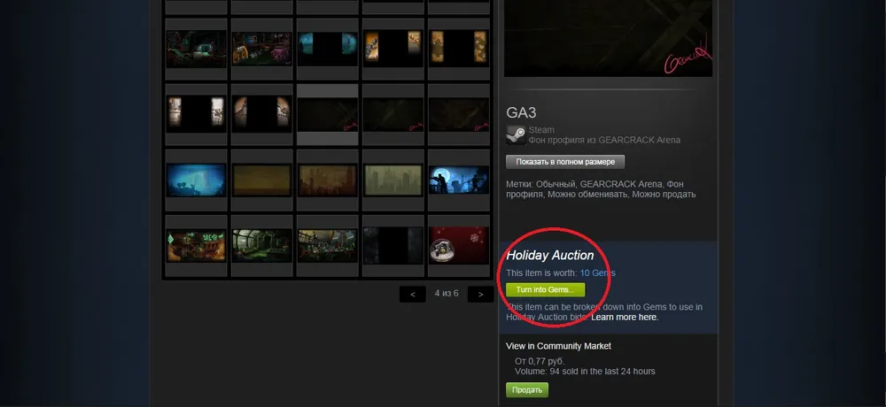Go to next inventory page arrow

tap(481, 294)
